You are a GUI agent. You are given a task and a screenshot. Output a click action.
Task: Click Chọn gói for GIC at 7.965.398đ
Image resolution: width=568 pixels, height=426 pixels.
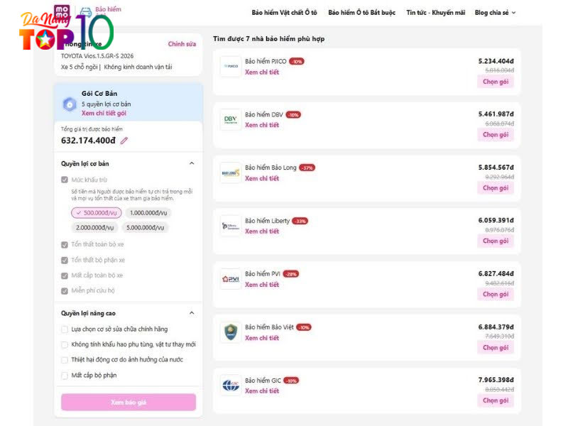point(496,400)
